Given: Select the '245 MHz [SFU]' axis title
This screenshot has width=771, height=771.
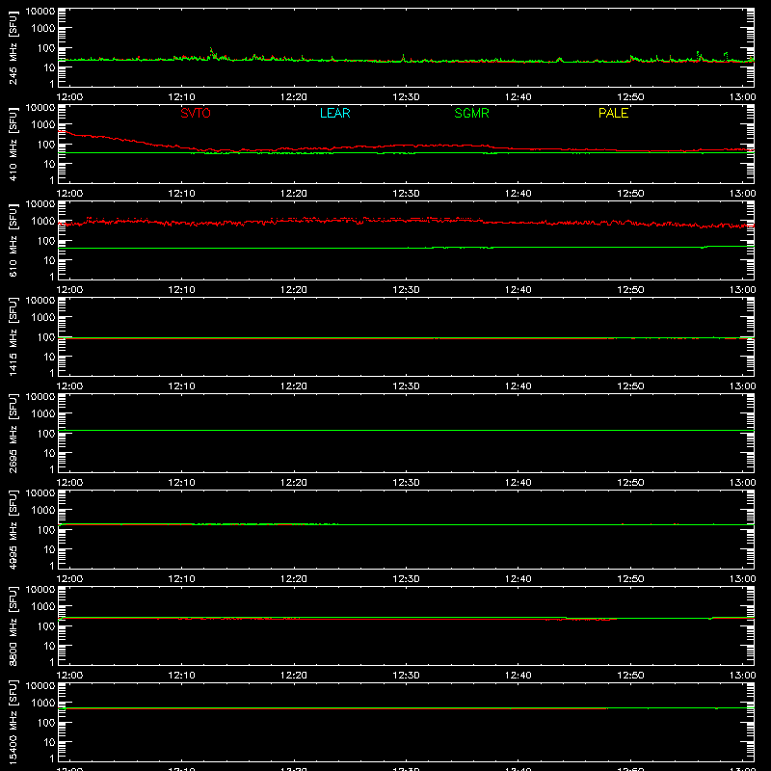Looking at the screenshot, I should click(13, 47).
